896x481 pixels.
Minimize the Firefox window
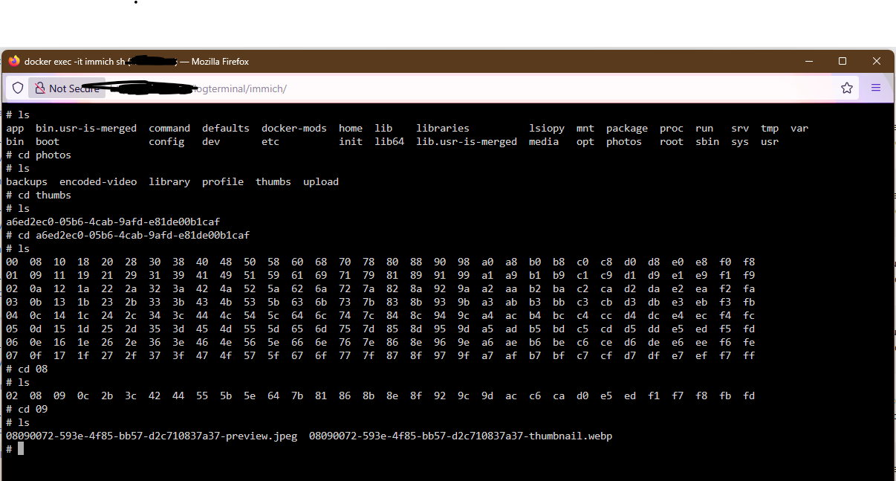[x=808, y=61]
